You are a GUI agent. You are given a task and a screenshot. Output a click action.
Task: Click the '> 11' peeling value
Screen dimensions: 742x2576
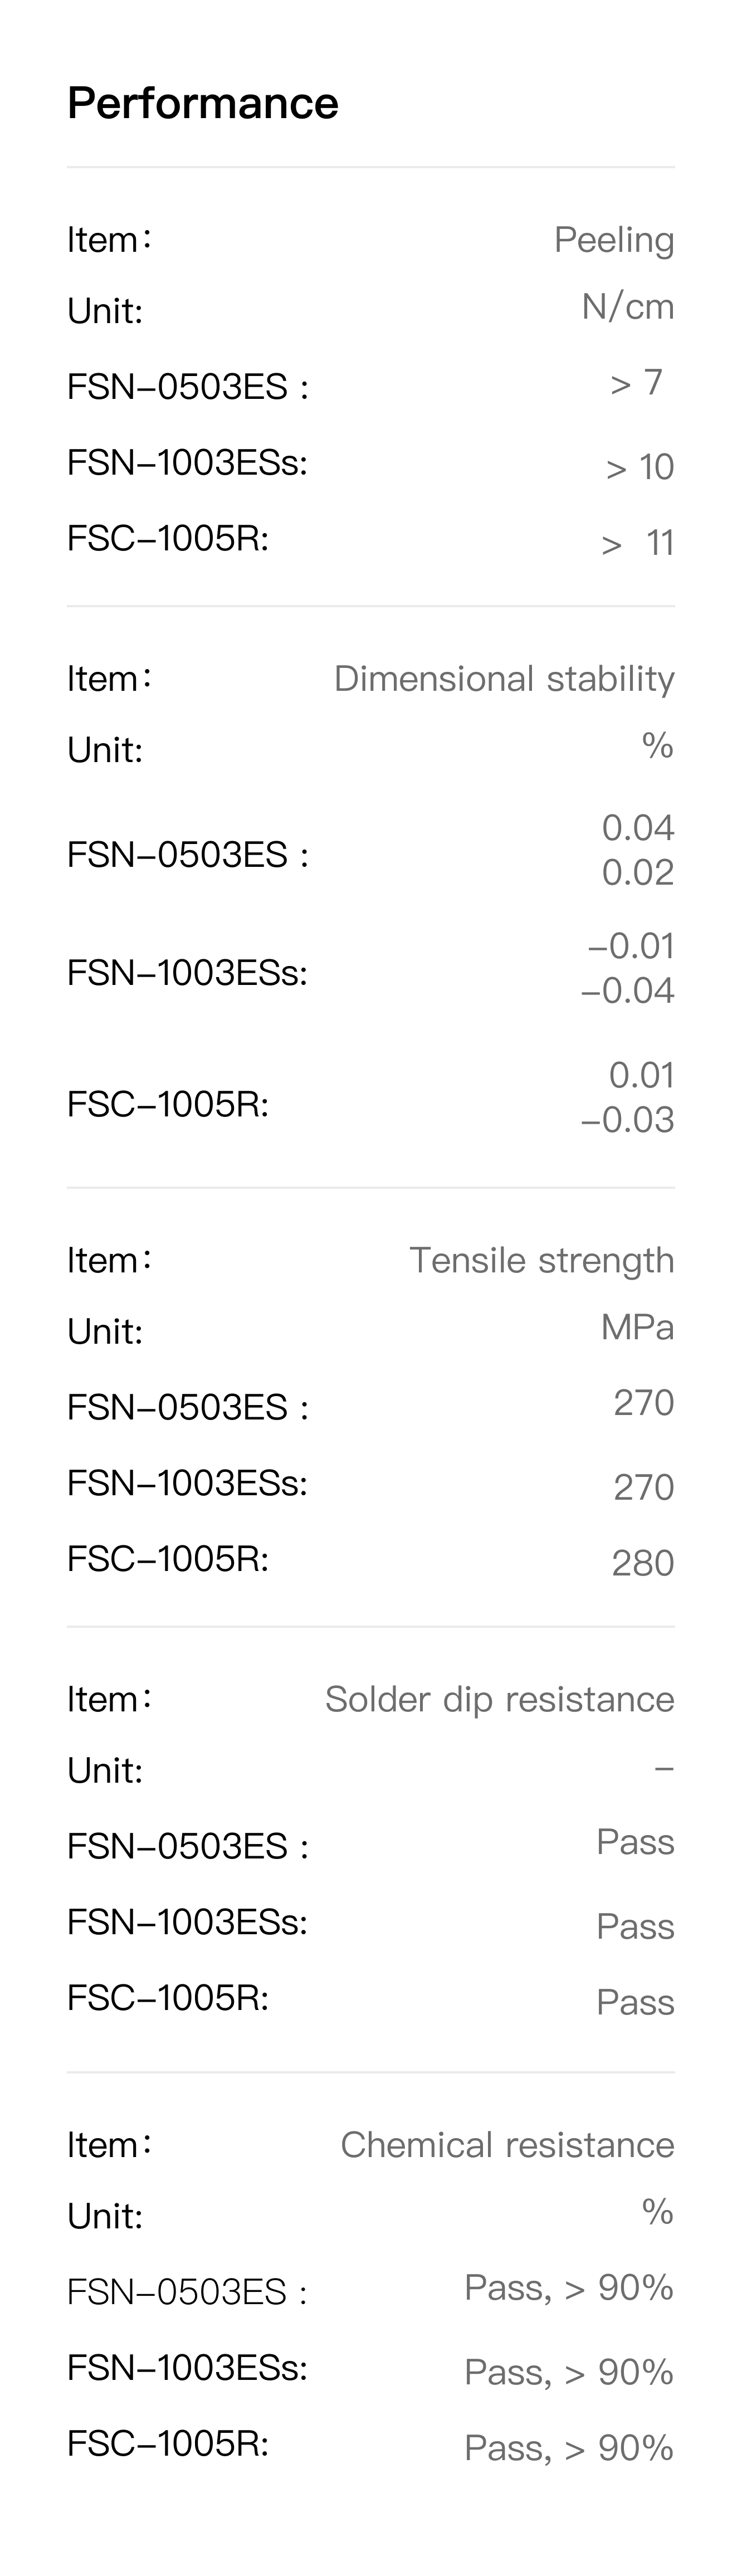point(638,543)
